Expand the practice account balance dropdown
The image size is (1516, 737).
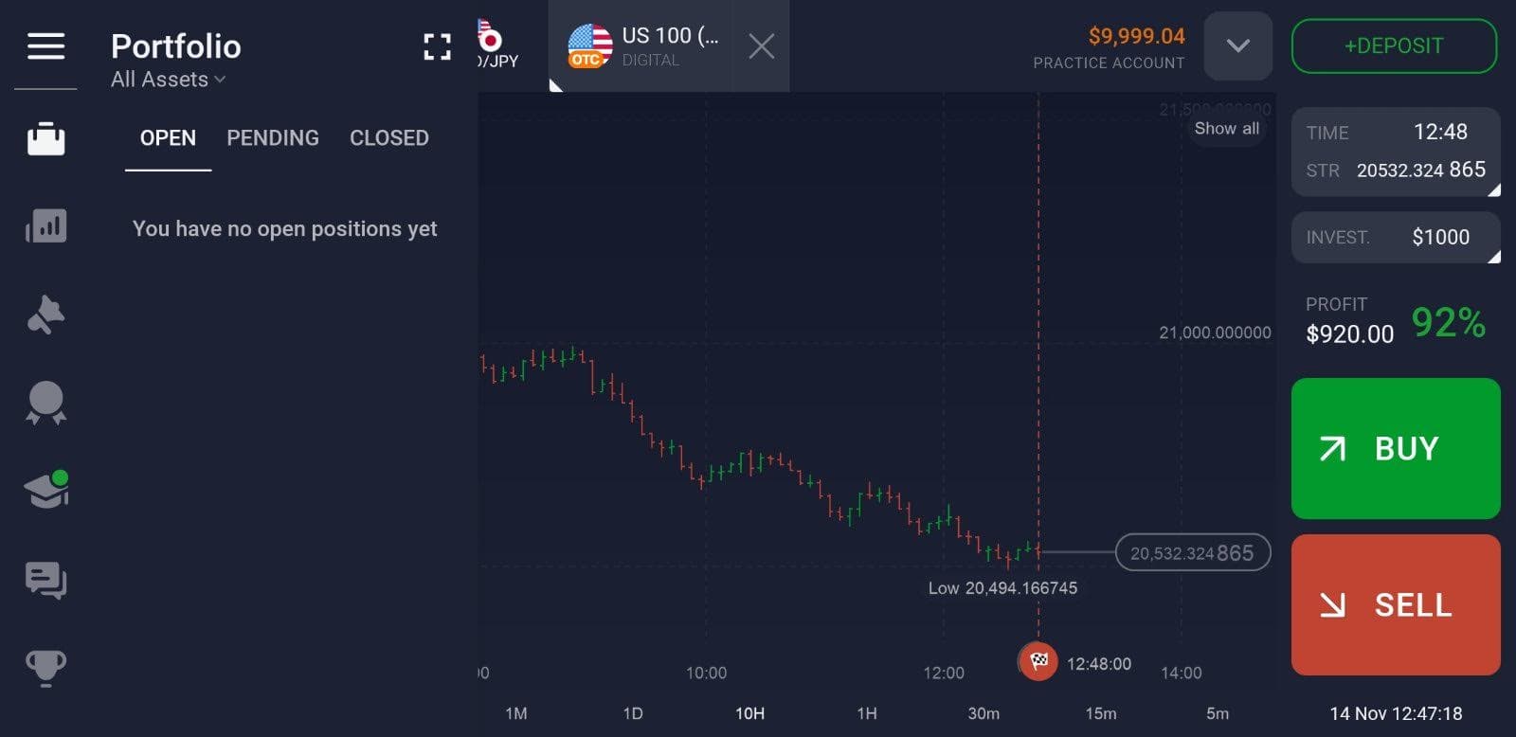click(x=1237, y=45)
